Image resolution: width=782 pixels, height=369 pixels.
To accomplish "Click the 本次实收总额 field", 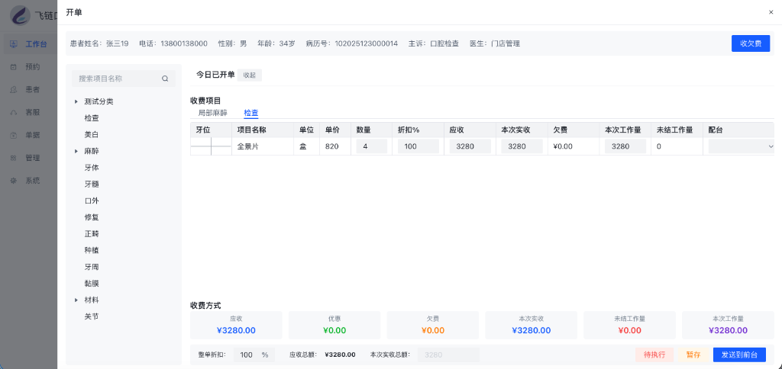I will click(x=448, y=355).
